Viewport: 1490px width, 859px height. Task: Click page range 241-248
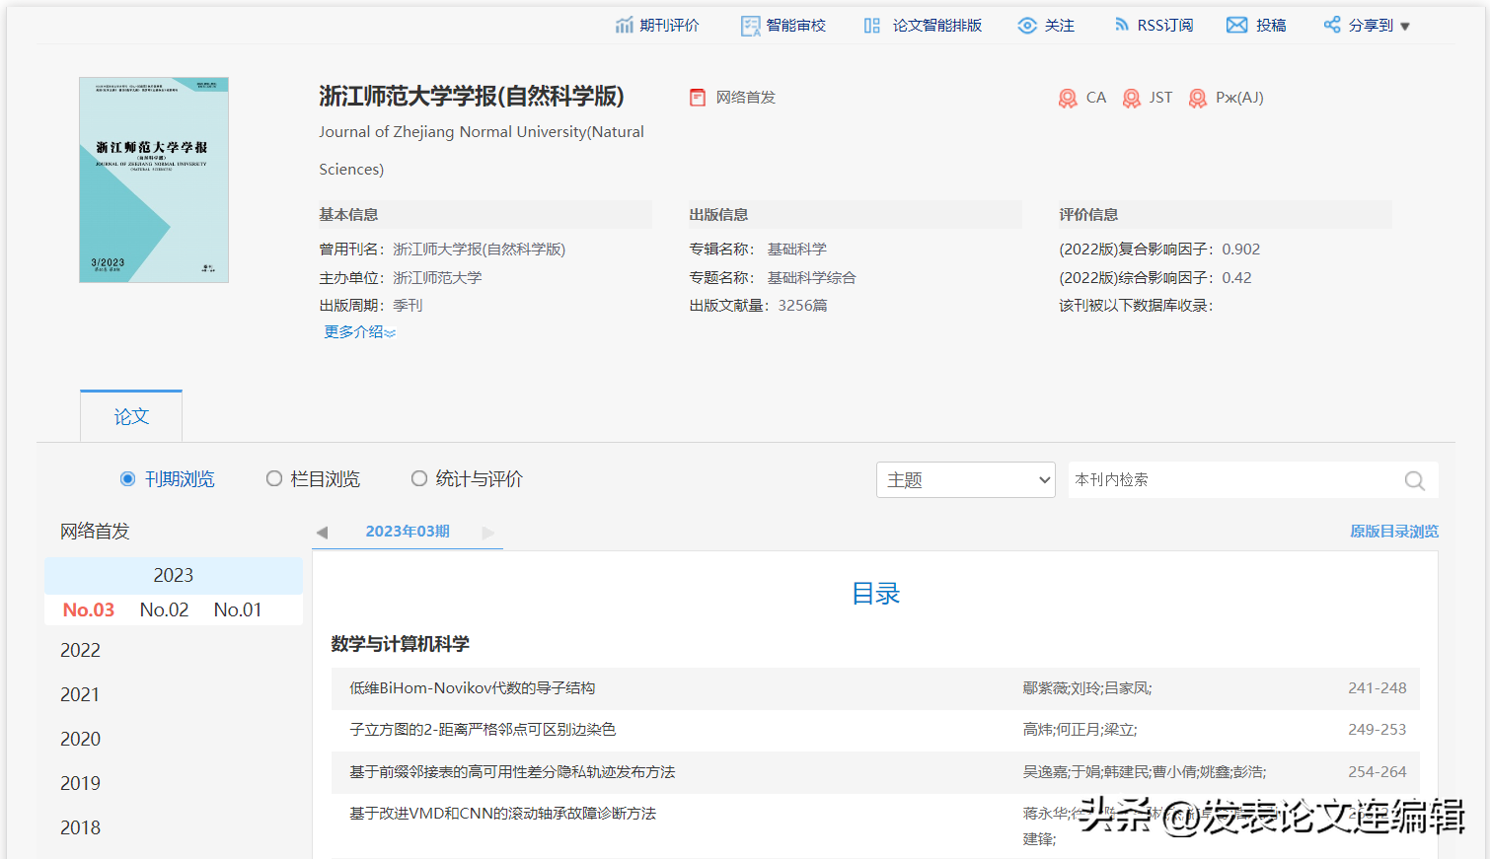pyautogui.click(x=1378, y=688)
